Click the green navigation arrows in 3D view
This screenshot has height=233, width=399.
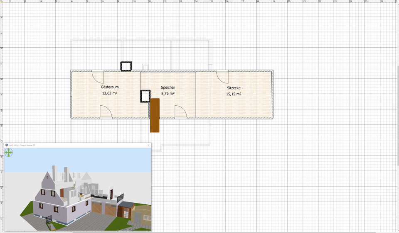click(8, 153)
